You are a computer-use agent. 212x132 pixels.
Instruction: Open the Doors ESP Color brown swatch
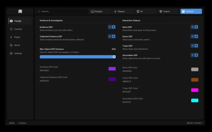coord(195,80)
